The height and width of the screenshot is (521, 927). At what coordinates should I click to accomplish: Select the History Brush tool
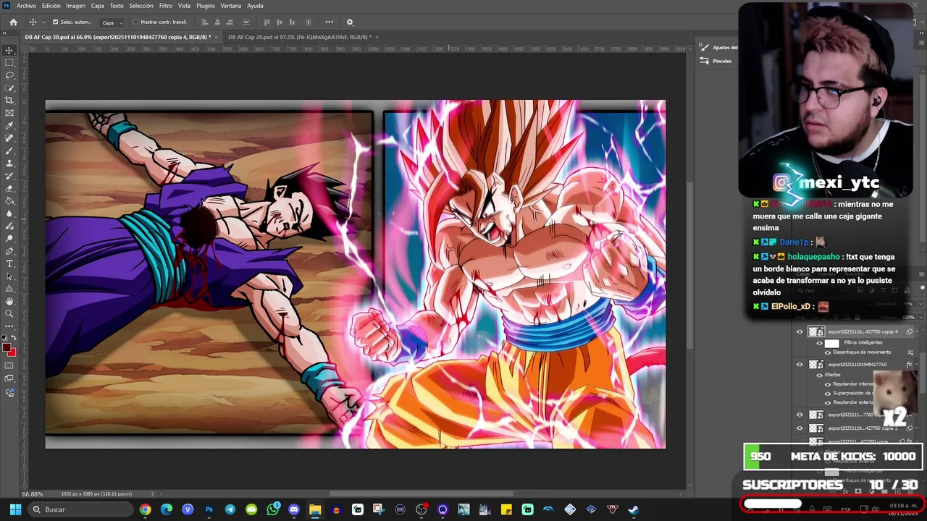(9, 176)
